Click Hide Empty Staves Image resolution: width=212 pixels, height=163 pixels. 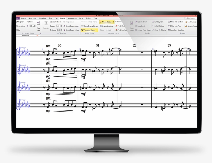tap(89, 22)
